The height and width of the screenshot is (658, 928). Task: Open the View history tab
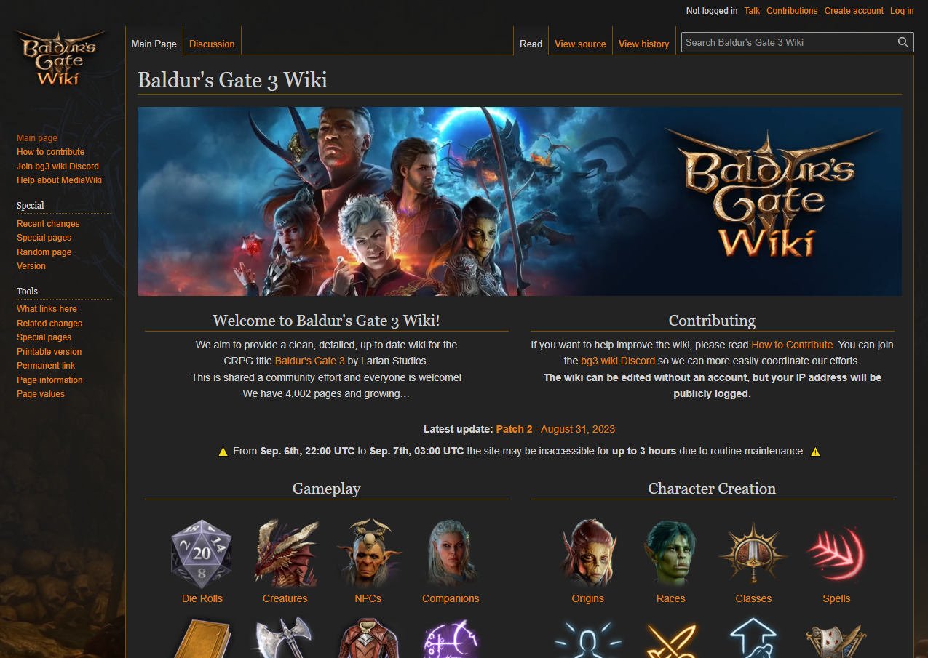643,44
